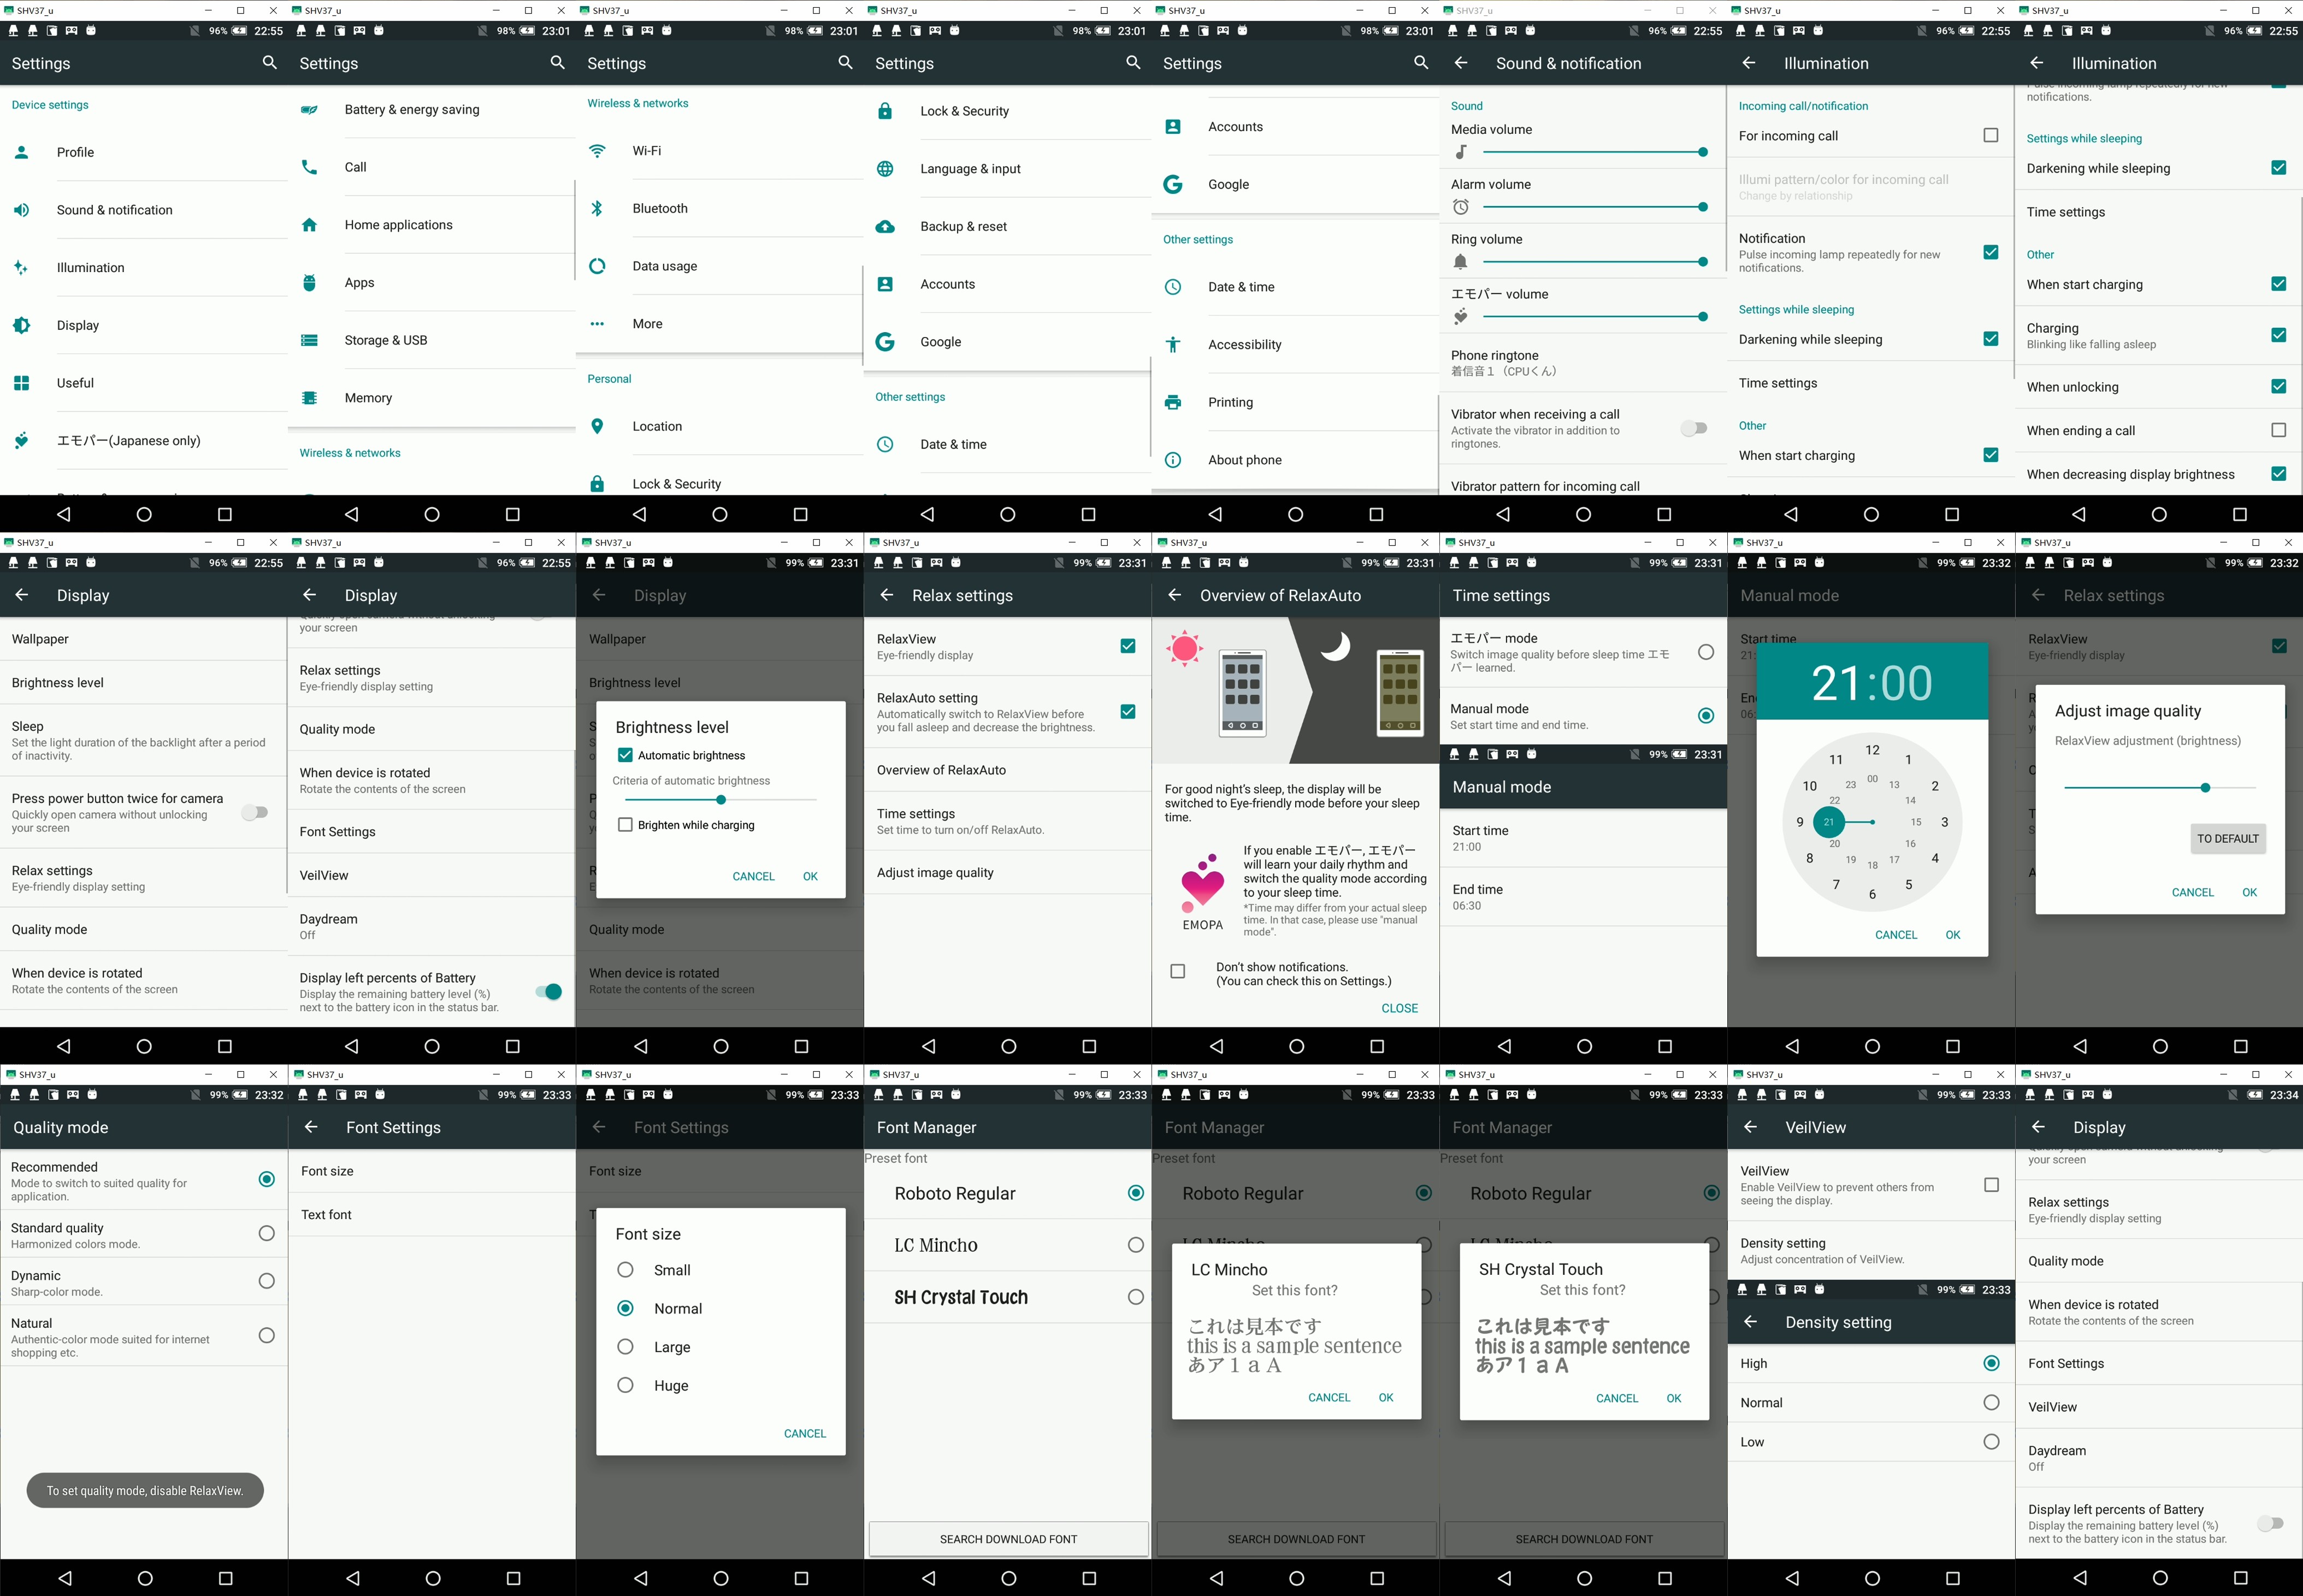Click the Call phone icon
2303x1596 pixels.
pyautogui.click(x=309, y=167)
